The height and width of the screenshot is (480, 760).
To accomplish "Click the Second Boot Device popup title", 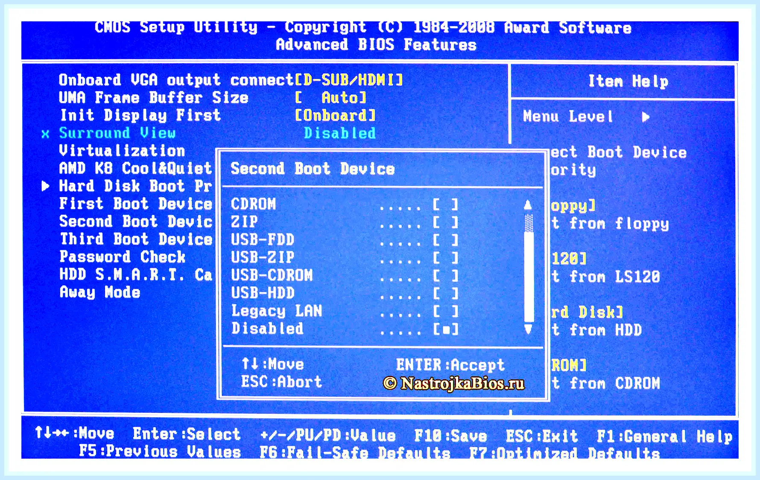I will (313, 169).
